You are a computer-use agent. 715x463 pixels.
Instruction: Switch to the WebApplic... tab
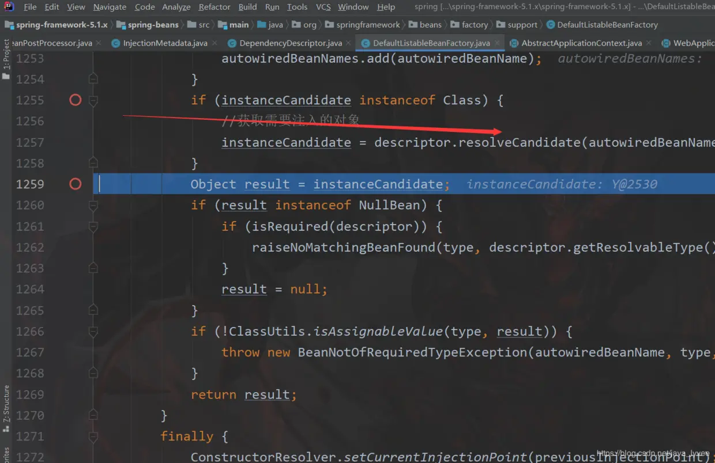point(687,43)
